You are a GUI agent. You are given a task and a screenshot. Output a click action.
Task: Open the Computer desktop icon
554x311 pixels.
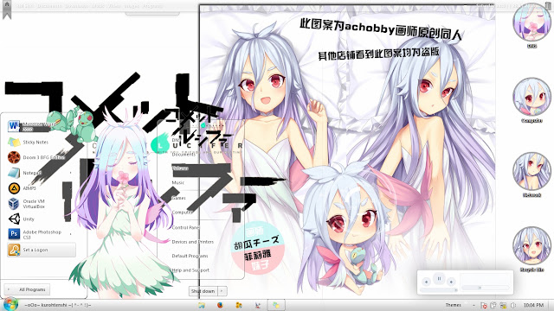pos(531,100)
